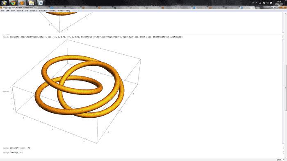
Task: Click the Clear["Global`*"] input cell
Action: click(x=20, y=148)
